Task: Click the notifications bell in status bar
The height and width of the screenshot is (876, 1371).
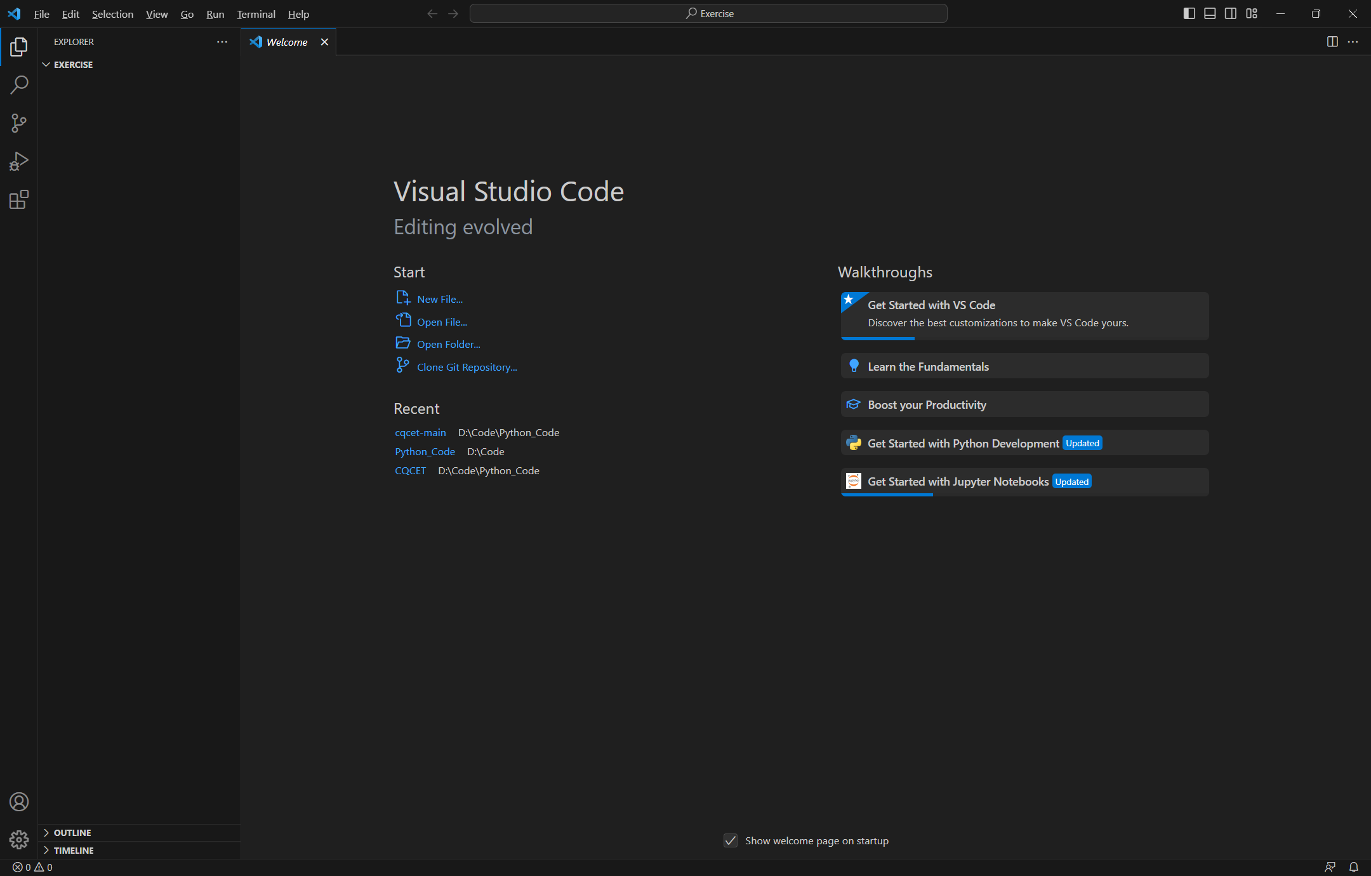Action: 1353,867
